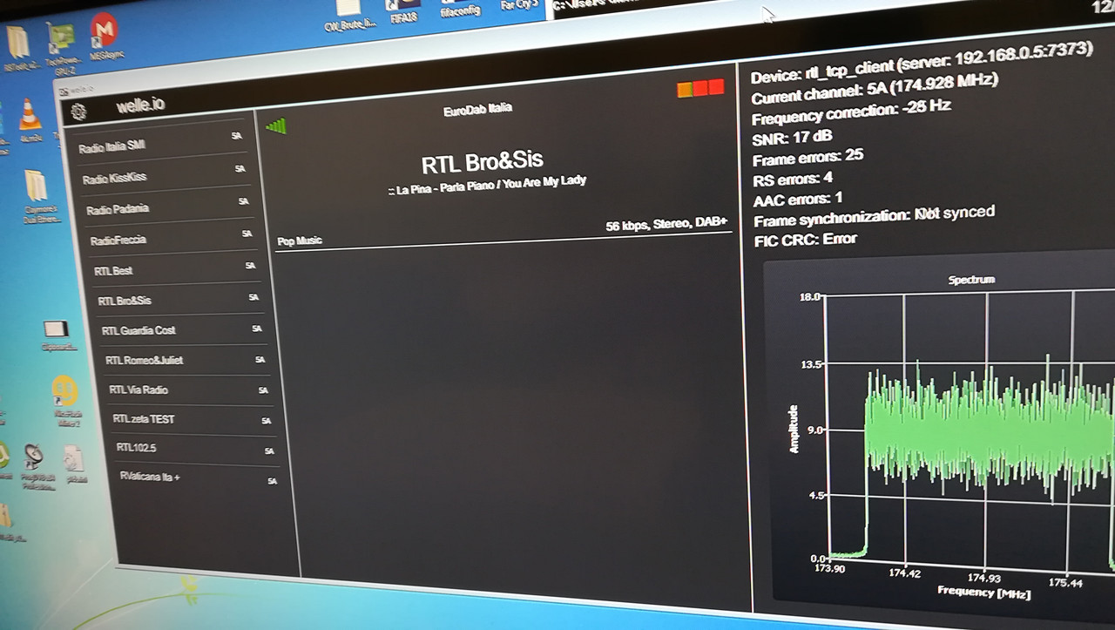Select RTL102.5 station
Image resolution: width=1115 pixels, height=630 pixels.
point(195,449)
